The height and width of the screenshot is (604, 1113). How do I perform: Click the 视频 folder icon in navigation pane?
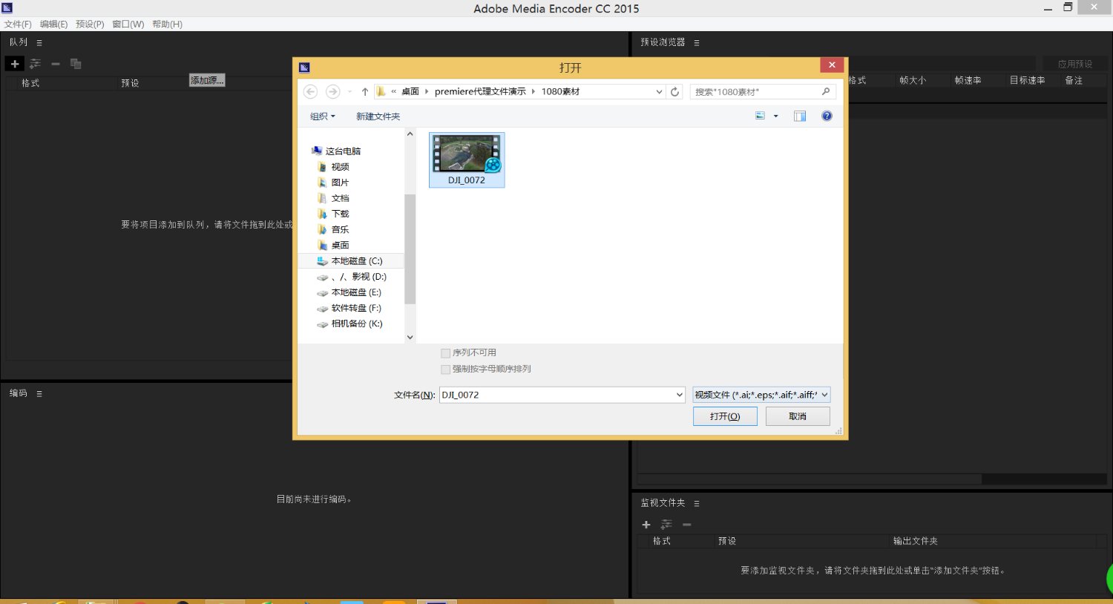click(x=322, y=167)
